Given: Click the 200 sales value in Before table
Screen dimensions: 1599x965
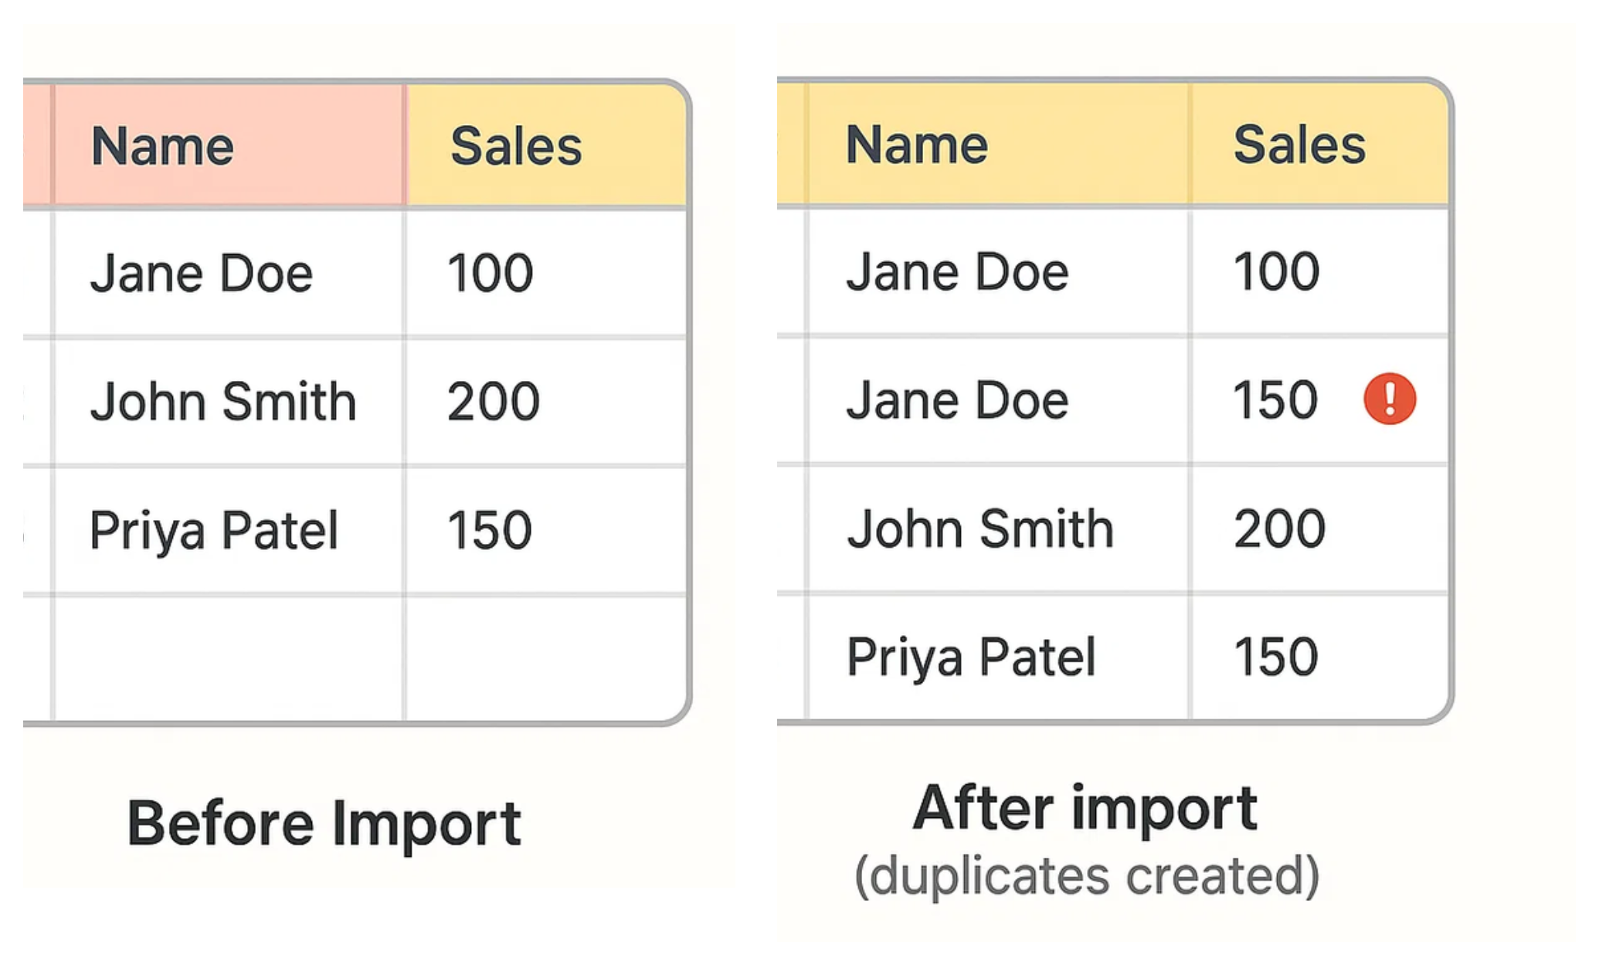Looking at the screenshot, I should [x=493, y=402].
